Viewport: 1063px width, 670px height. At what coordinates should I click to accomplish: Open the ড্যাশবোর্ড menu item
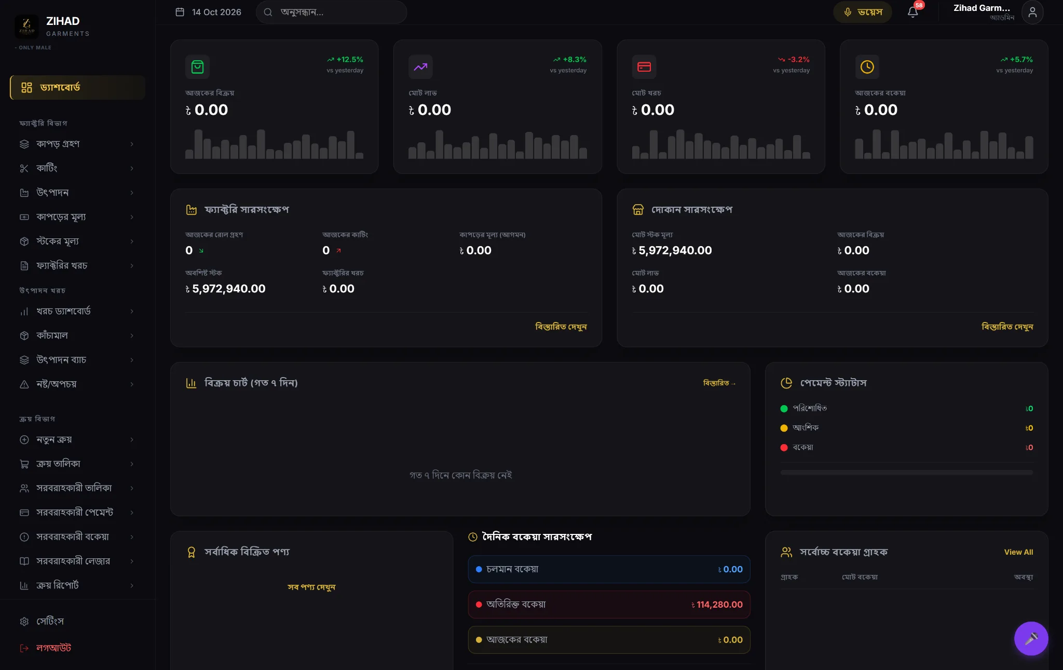coord(77,87)
